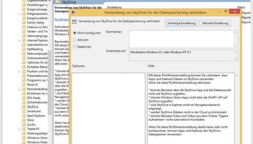The width and height of the screenshot is (253, 144).
Task: Minimize the SkyDrive policy dialog
Action: point(219,12)
